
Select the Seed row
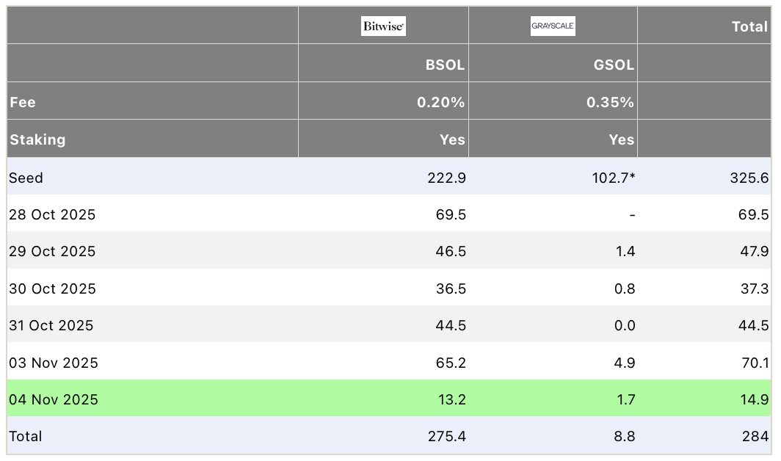click(x=27, y=178)
